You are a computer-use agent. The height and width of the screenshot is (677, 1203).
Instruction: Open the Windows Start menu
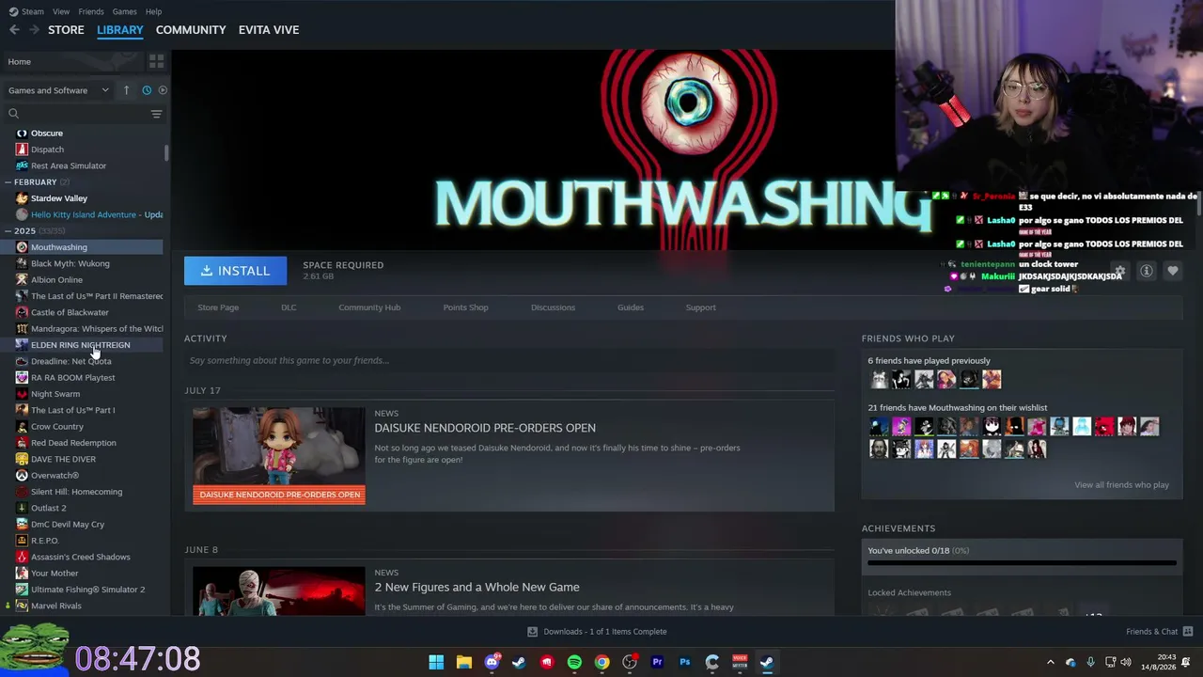pos(436,662)
